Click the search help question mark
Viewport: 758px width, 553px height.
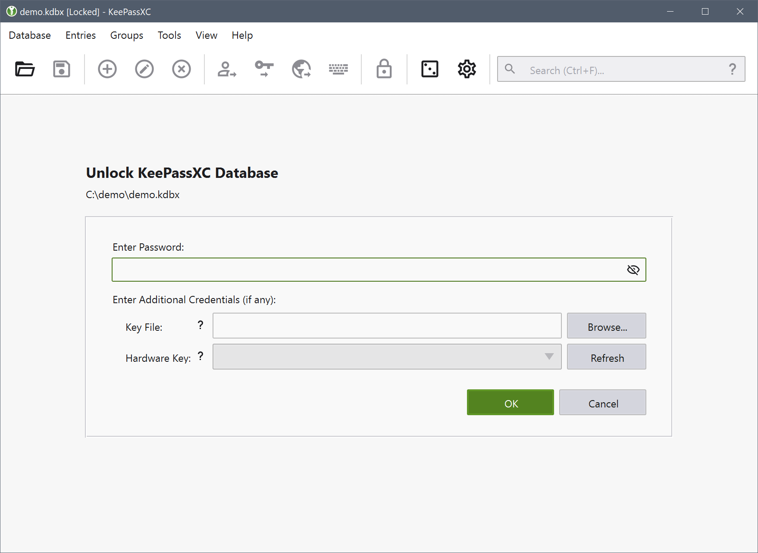732,69
